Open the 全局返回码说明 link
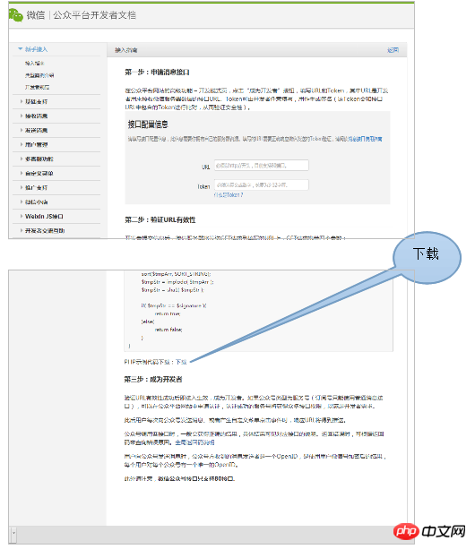The width and height of the screenshot is (475, 549). 194,442
